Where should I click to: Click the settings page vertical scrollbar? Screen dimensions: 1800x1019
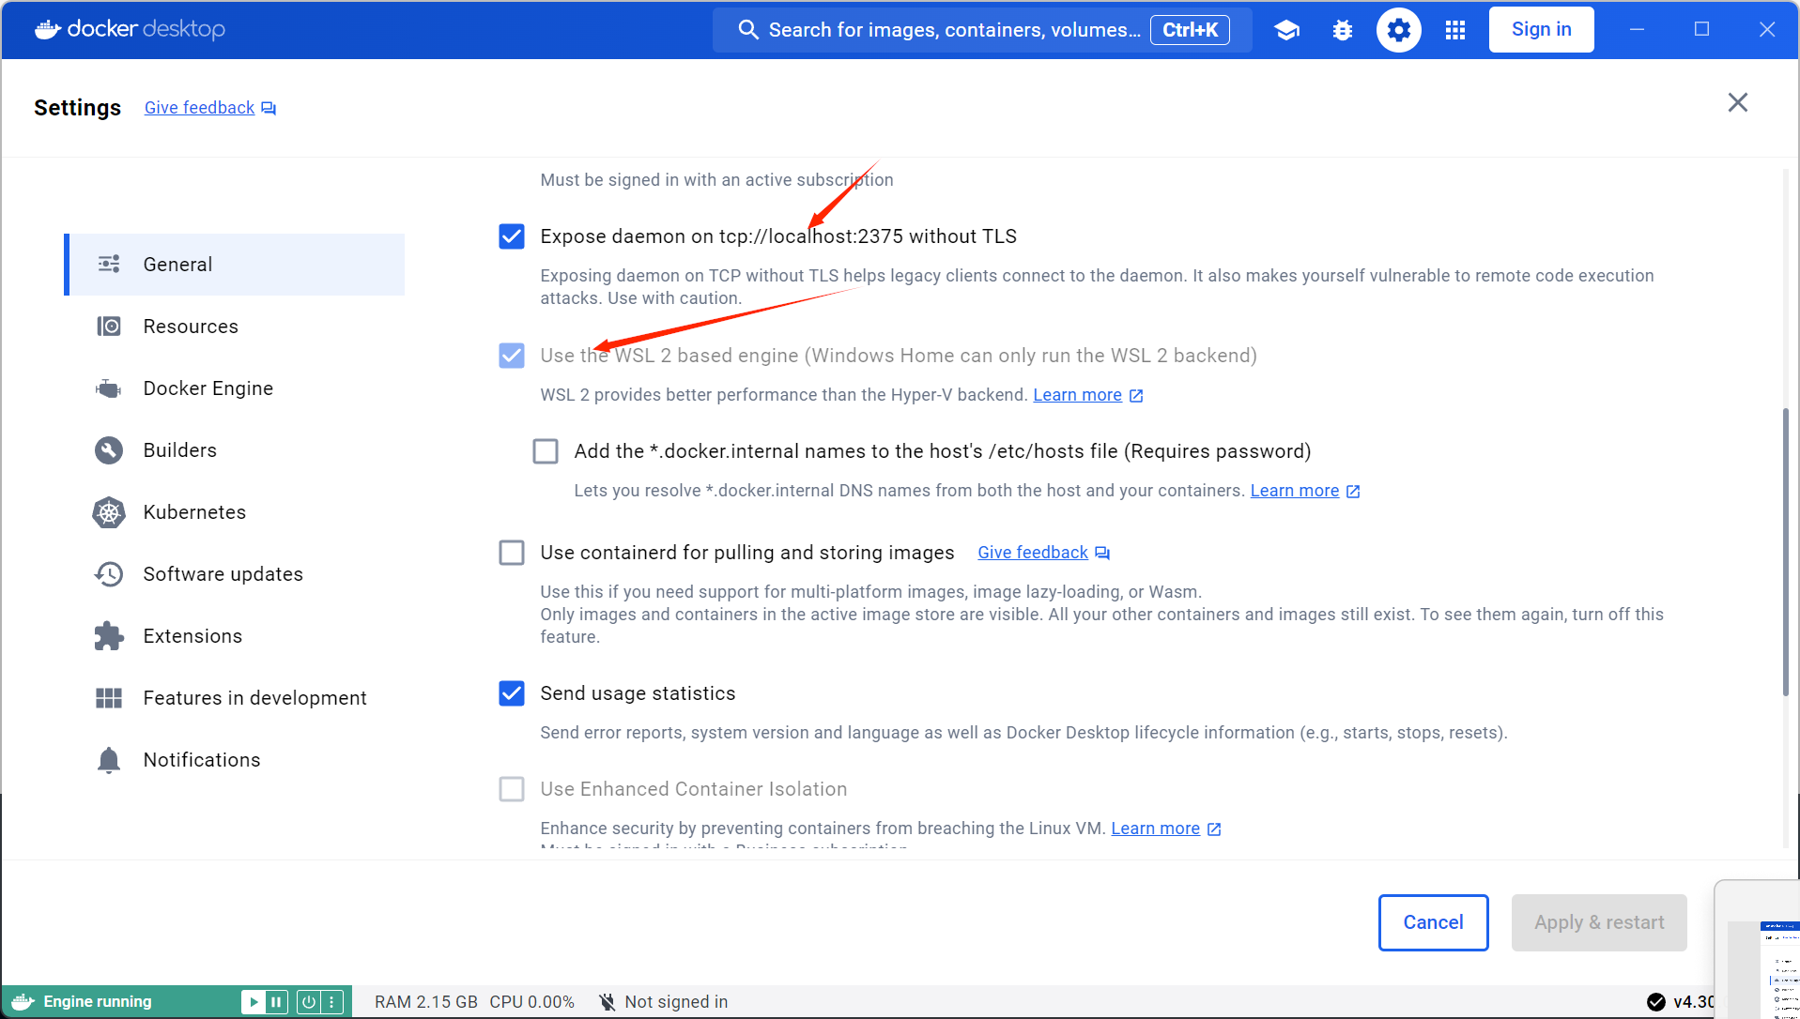pyautogui.click(x=1785, y=552)
